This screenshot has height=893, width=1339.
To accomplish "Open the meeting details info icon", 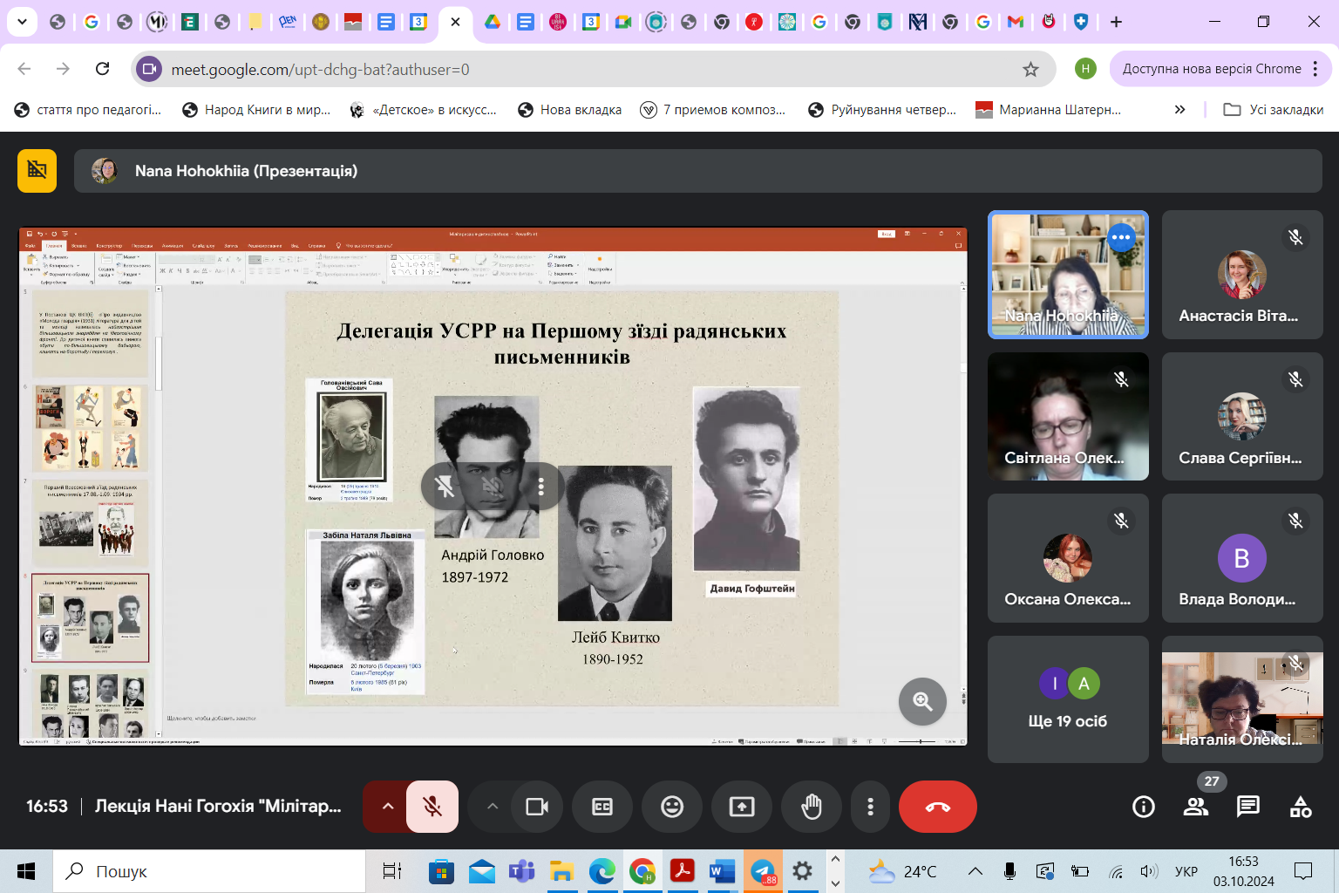I will pyautogui.click(x=1143, y=807).
